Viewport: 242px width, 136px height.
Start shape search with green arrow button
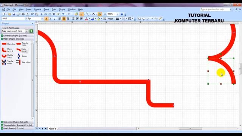pyautogui.click(x=31, y=31)
